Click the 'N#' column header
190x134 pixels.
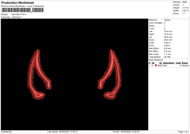click(x=153, y=63)
